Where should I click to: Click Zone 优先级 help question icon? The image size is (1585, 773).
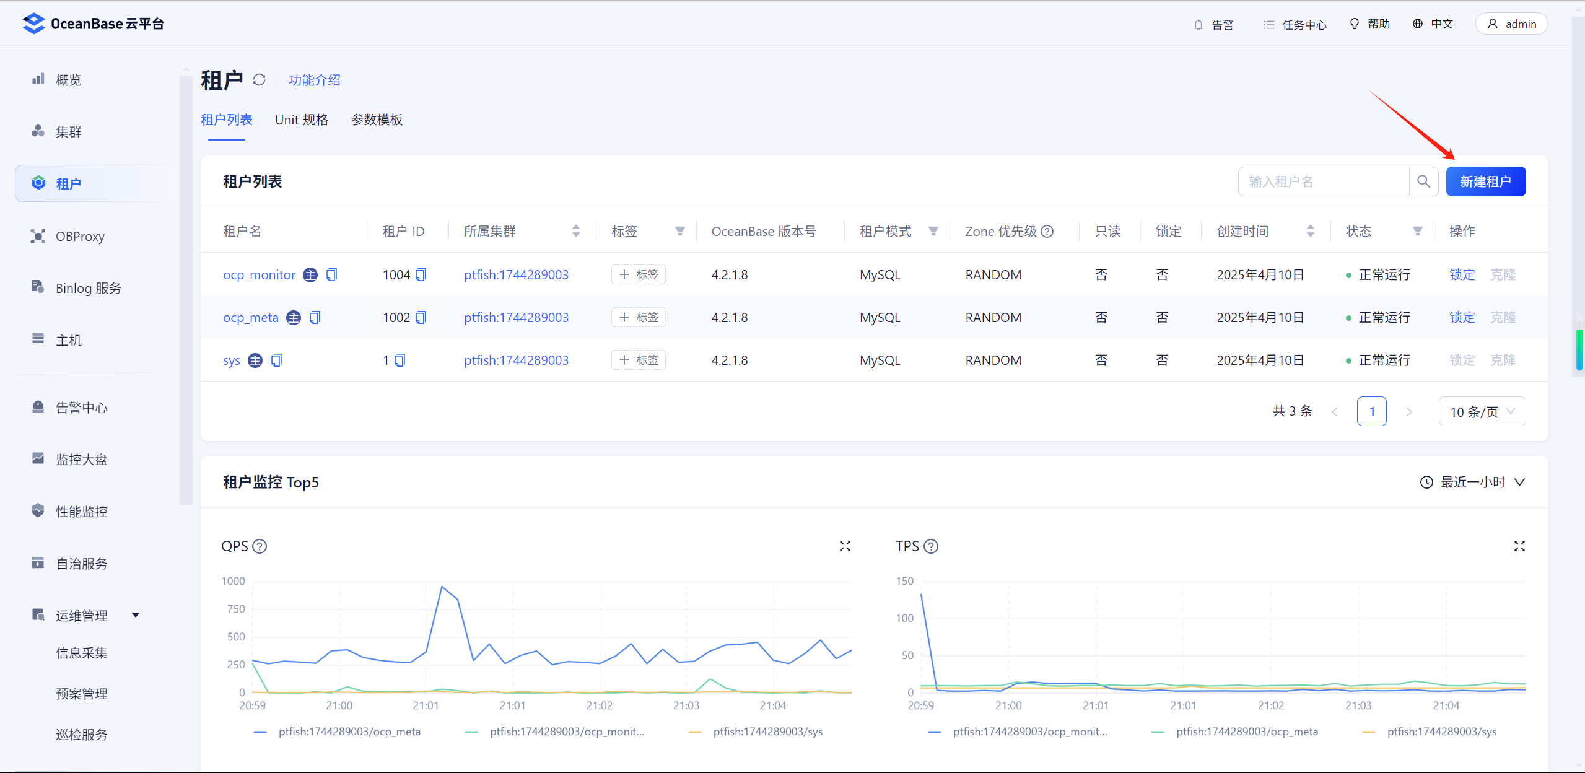[x=1047, y=231]
